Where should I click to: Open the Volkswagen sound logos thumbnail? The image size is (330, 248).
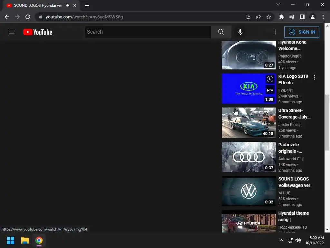click(248, 191)
